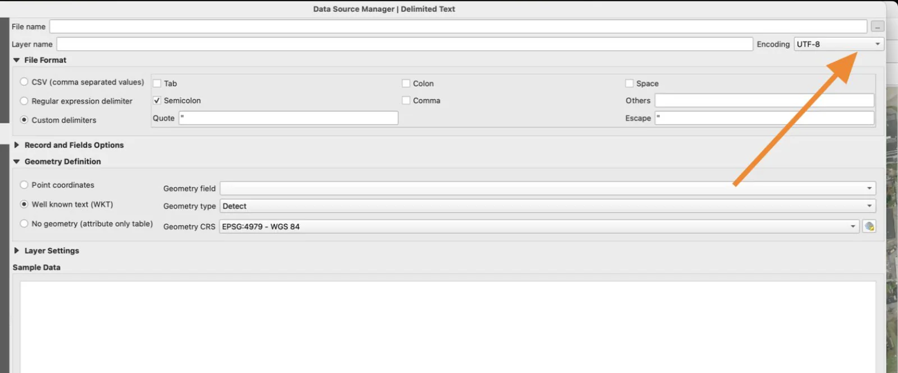Viewport: 898px width, 373px height.
Task: Click the Quote character input field
Action: [288, 118]
